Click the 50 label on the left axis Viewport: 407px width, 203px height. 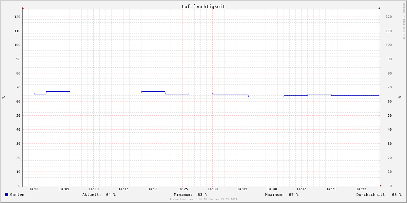click(x=18, y=115)
